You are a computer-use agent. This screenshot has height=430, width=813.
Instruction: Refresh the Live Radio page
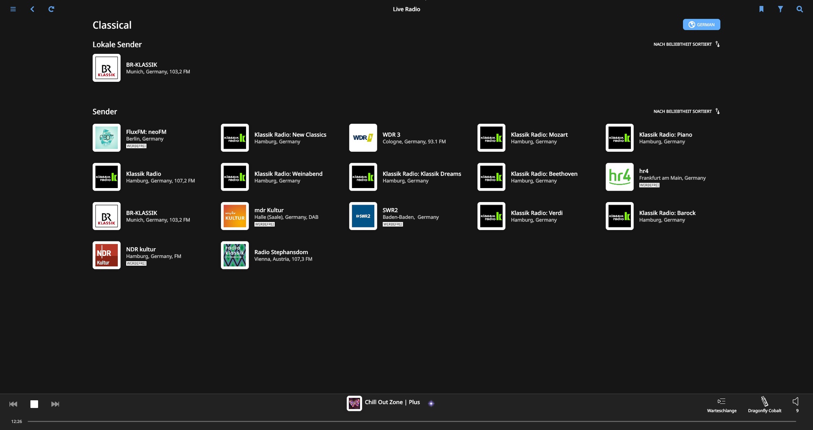coord(51,9)
